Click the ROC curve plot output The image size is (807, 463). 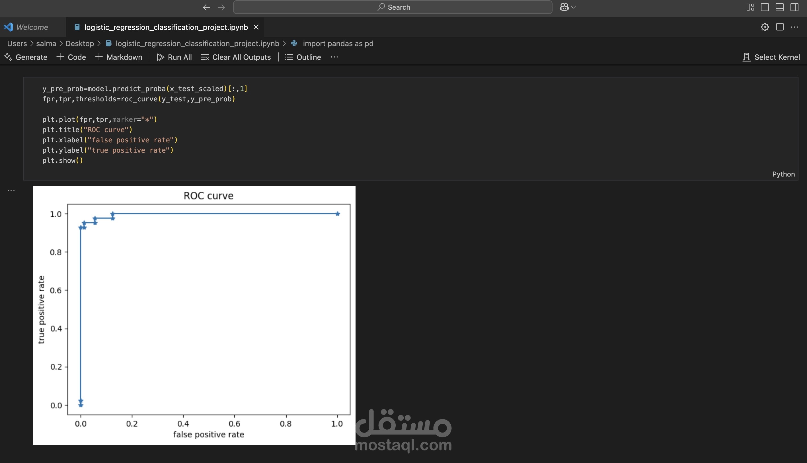(194, 315)
